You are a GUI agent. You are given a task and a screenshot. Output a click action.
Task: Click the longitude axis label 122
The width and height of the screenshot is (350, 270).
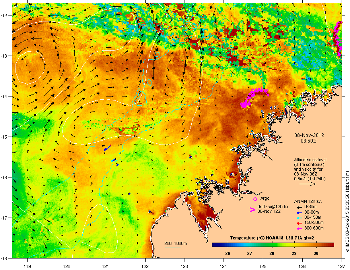(x=145, y=266)
